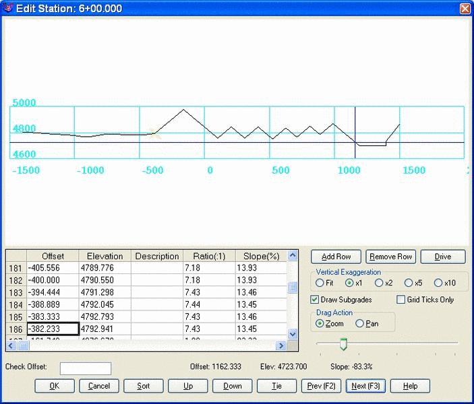The width and height of the screenshot is (474, 404).
Task: Click elevation cell 4792.941
Action: (x=105, y=329)
